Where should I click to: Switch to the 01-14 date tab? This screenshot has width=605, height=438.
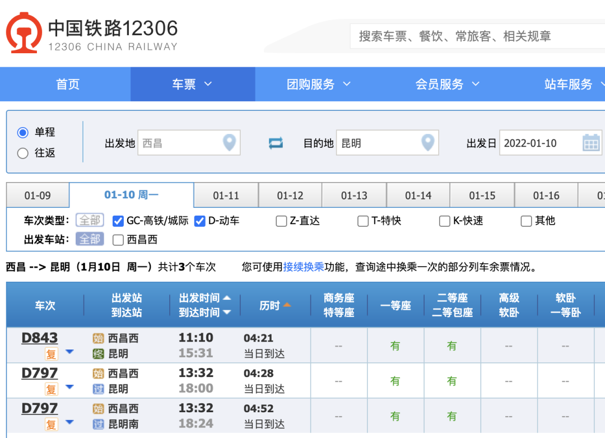coord(418,195)
